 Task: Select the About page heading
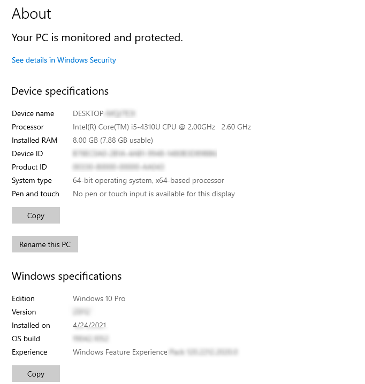(32, 13)
